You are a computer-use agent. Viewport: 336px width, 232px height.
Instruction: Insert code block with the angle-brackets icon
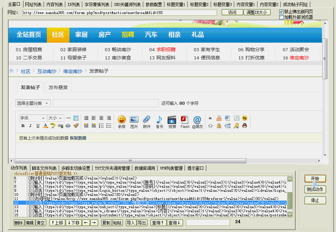210,126
